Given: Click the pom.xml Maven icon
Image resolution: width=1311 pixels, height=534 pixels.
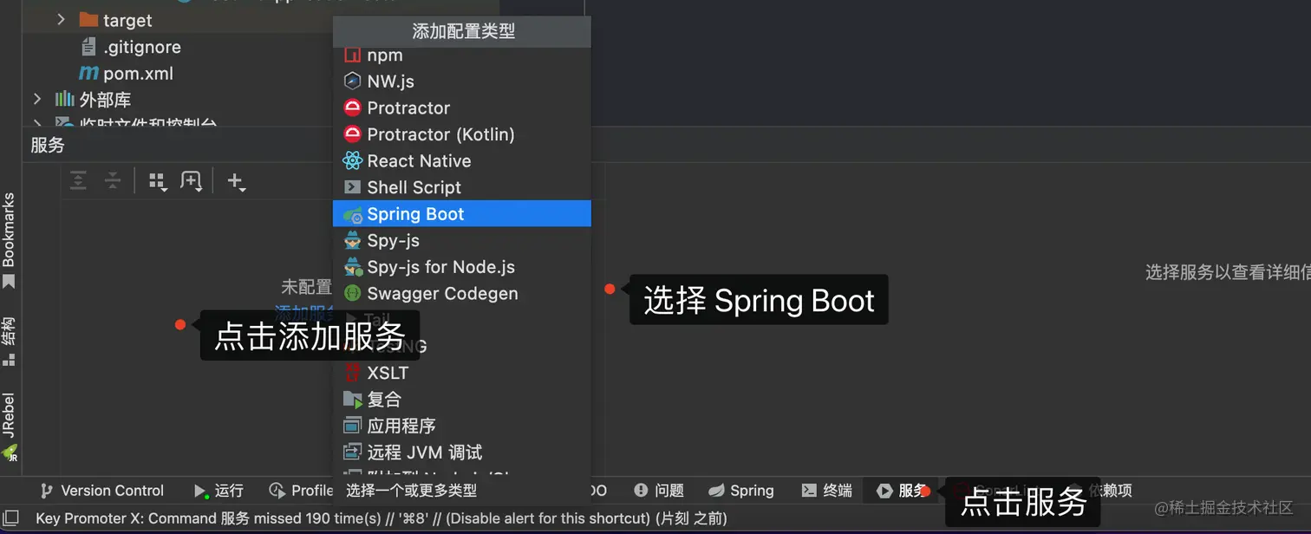Looking at the screenshot, I should pyautogui.click(x=88, y=74).
